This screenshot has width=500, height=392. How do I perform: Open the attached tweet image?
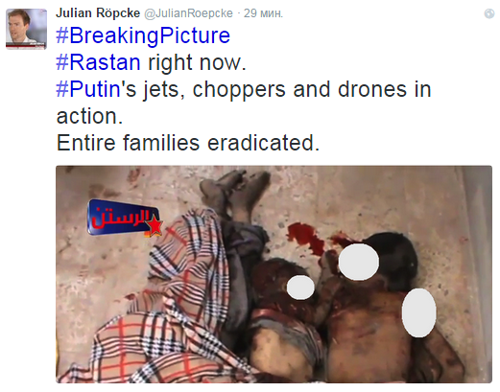click(274, 274)
